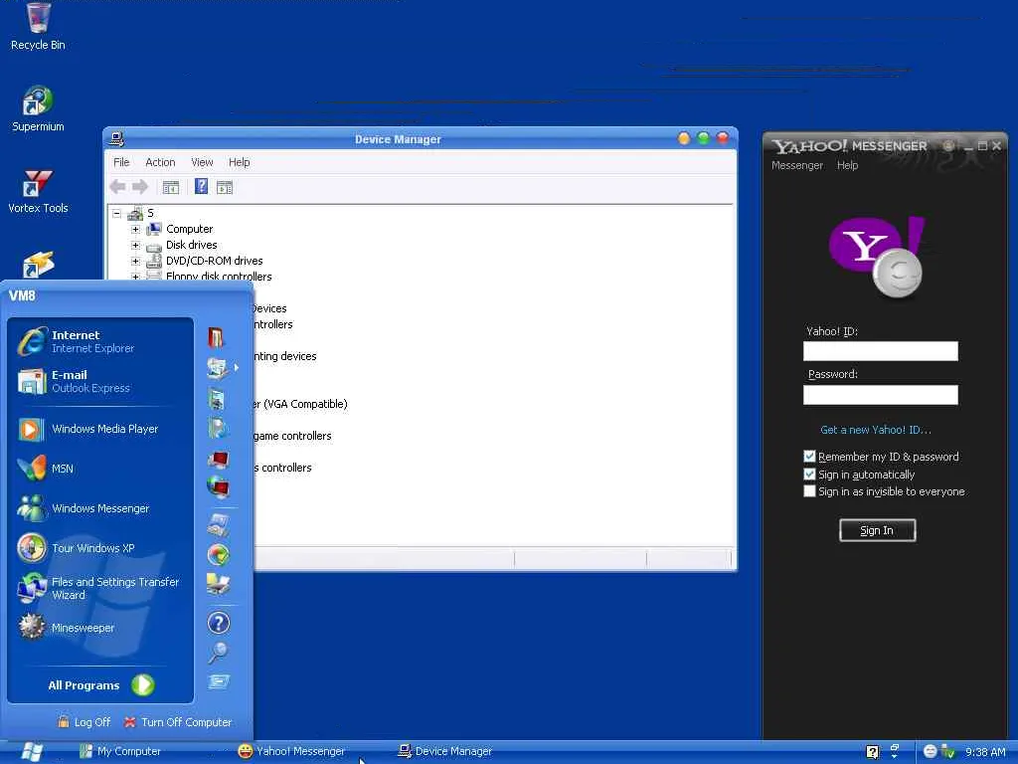Select the "game controllers" row in tree
The width and height of the screenshot is (1018, 764).
293,436
